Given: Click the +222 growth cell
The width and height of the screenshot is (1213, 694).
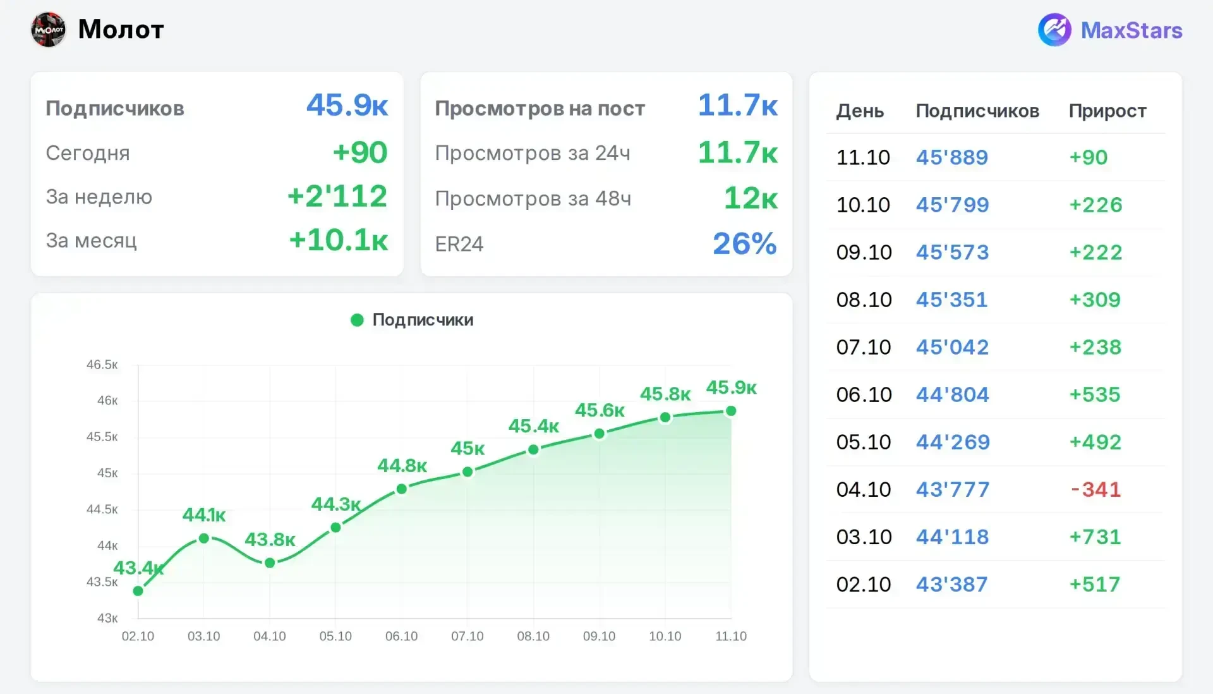Looking at the screenshot, I should coord(1095,252).
